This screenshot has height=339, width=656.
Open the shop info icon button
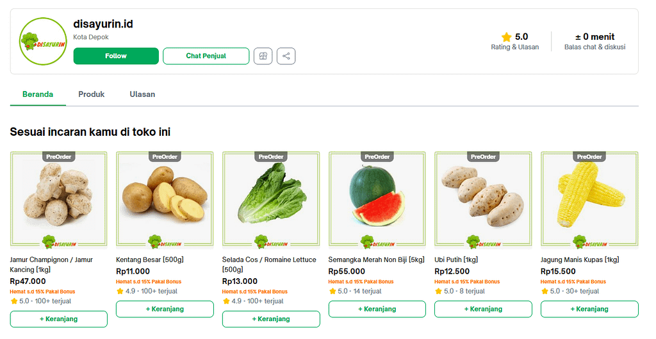(263, 56)
